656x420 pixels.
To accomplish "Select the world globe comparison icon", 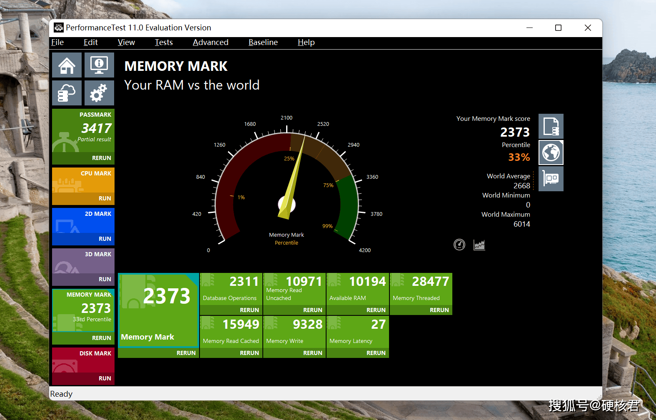I will pos(551,152).
